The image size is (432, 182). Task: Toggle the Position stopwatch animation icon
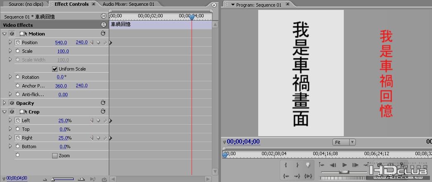point(18,43)
